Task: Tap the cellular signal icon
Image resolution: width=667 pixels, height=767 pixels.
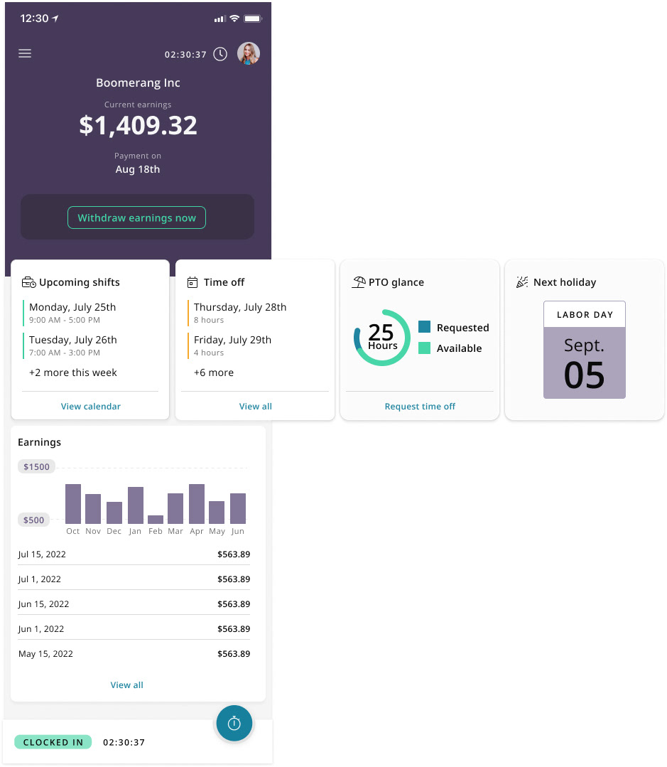Action: 220,18
